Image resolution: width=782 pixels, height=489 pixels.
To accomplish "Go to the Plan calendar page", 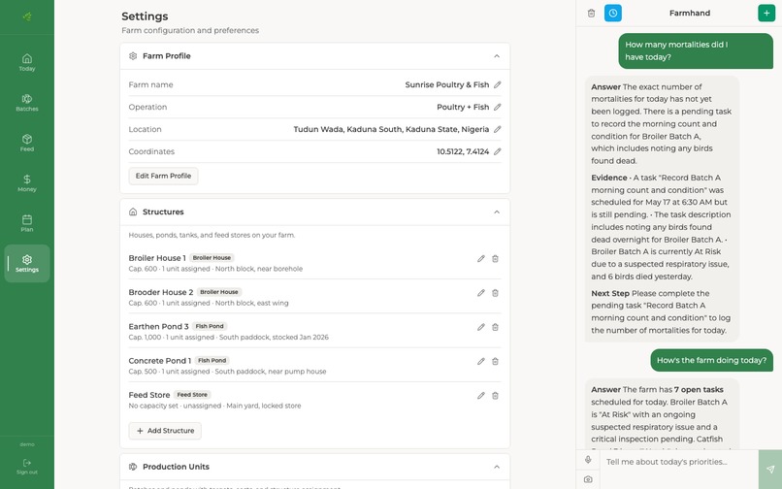I will click(27, 223).
